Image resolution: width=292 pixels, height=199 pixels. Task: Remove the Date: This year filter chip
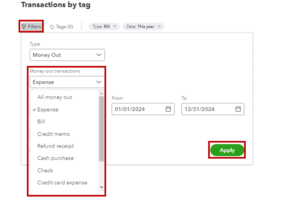(x=159, y=26)
